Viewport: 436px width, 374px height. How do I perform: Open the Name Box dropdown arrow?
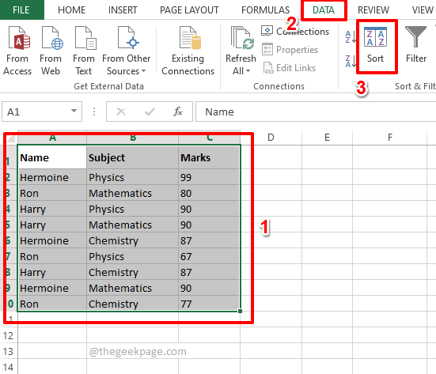click(74, 111)
